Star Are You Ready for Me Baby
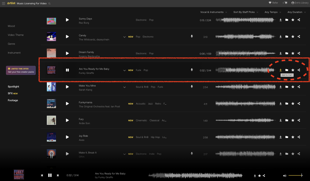The width and height of the screenshot is (310, 181). (293, 70)
